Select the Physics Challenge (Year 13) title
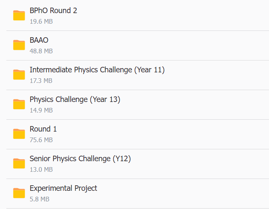This screenshot has width=269, height=209. pyautogui.click(x=75, y=99)
